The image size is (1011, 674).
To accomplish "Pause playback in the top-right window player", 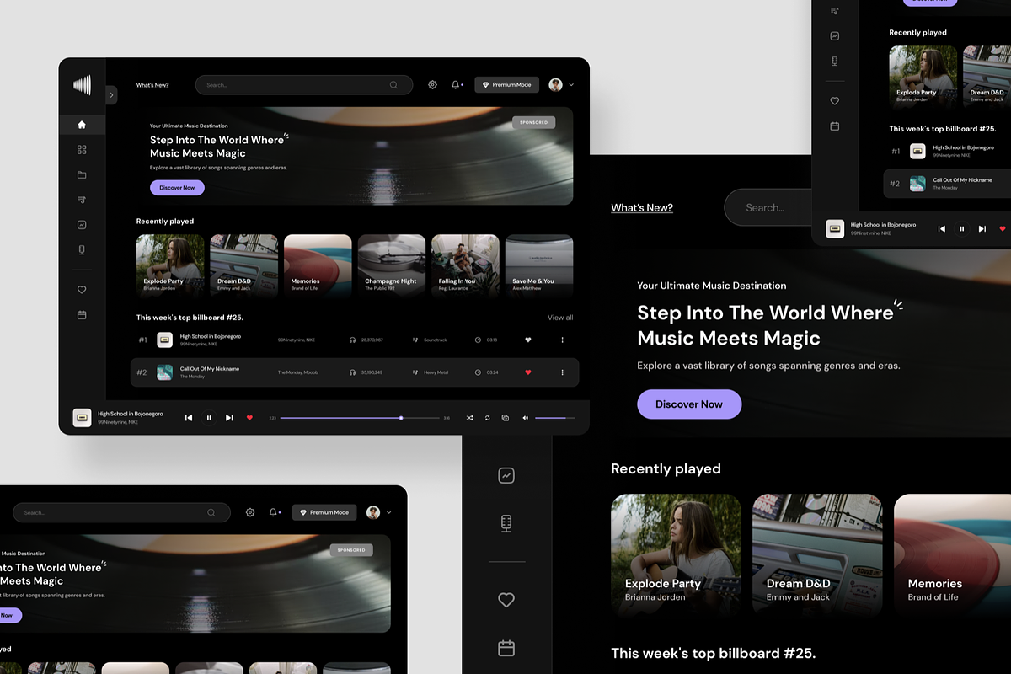I will 962,228.
